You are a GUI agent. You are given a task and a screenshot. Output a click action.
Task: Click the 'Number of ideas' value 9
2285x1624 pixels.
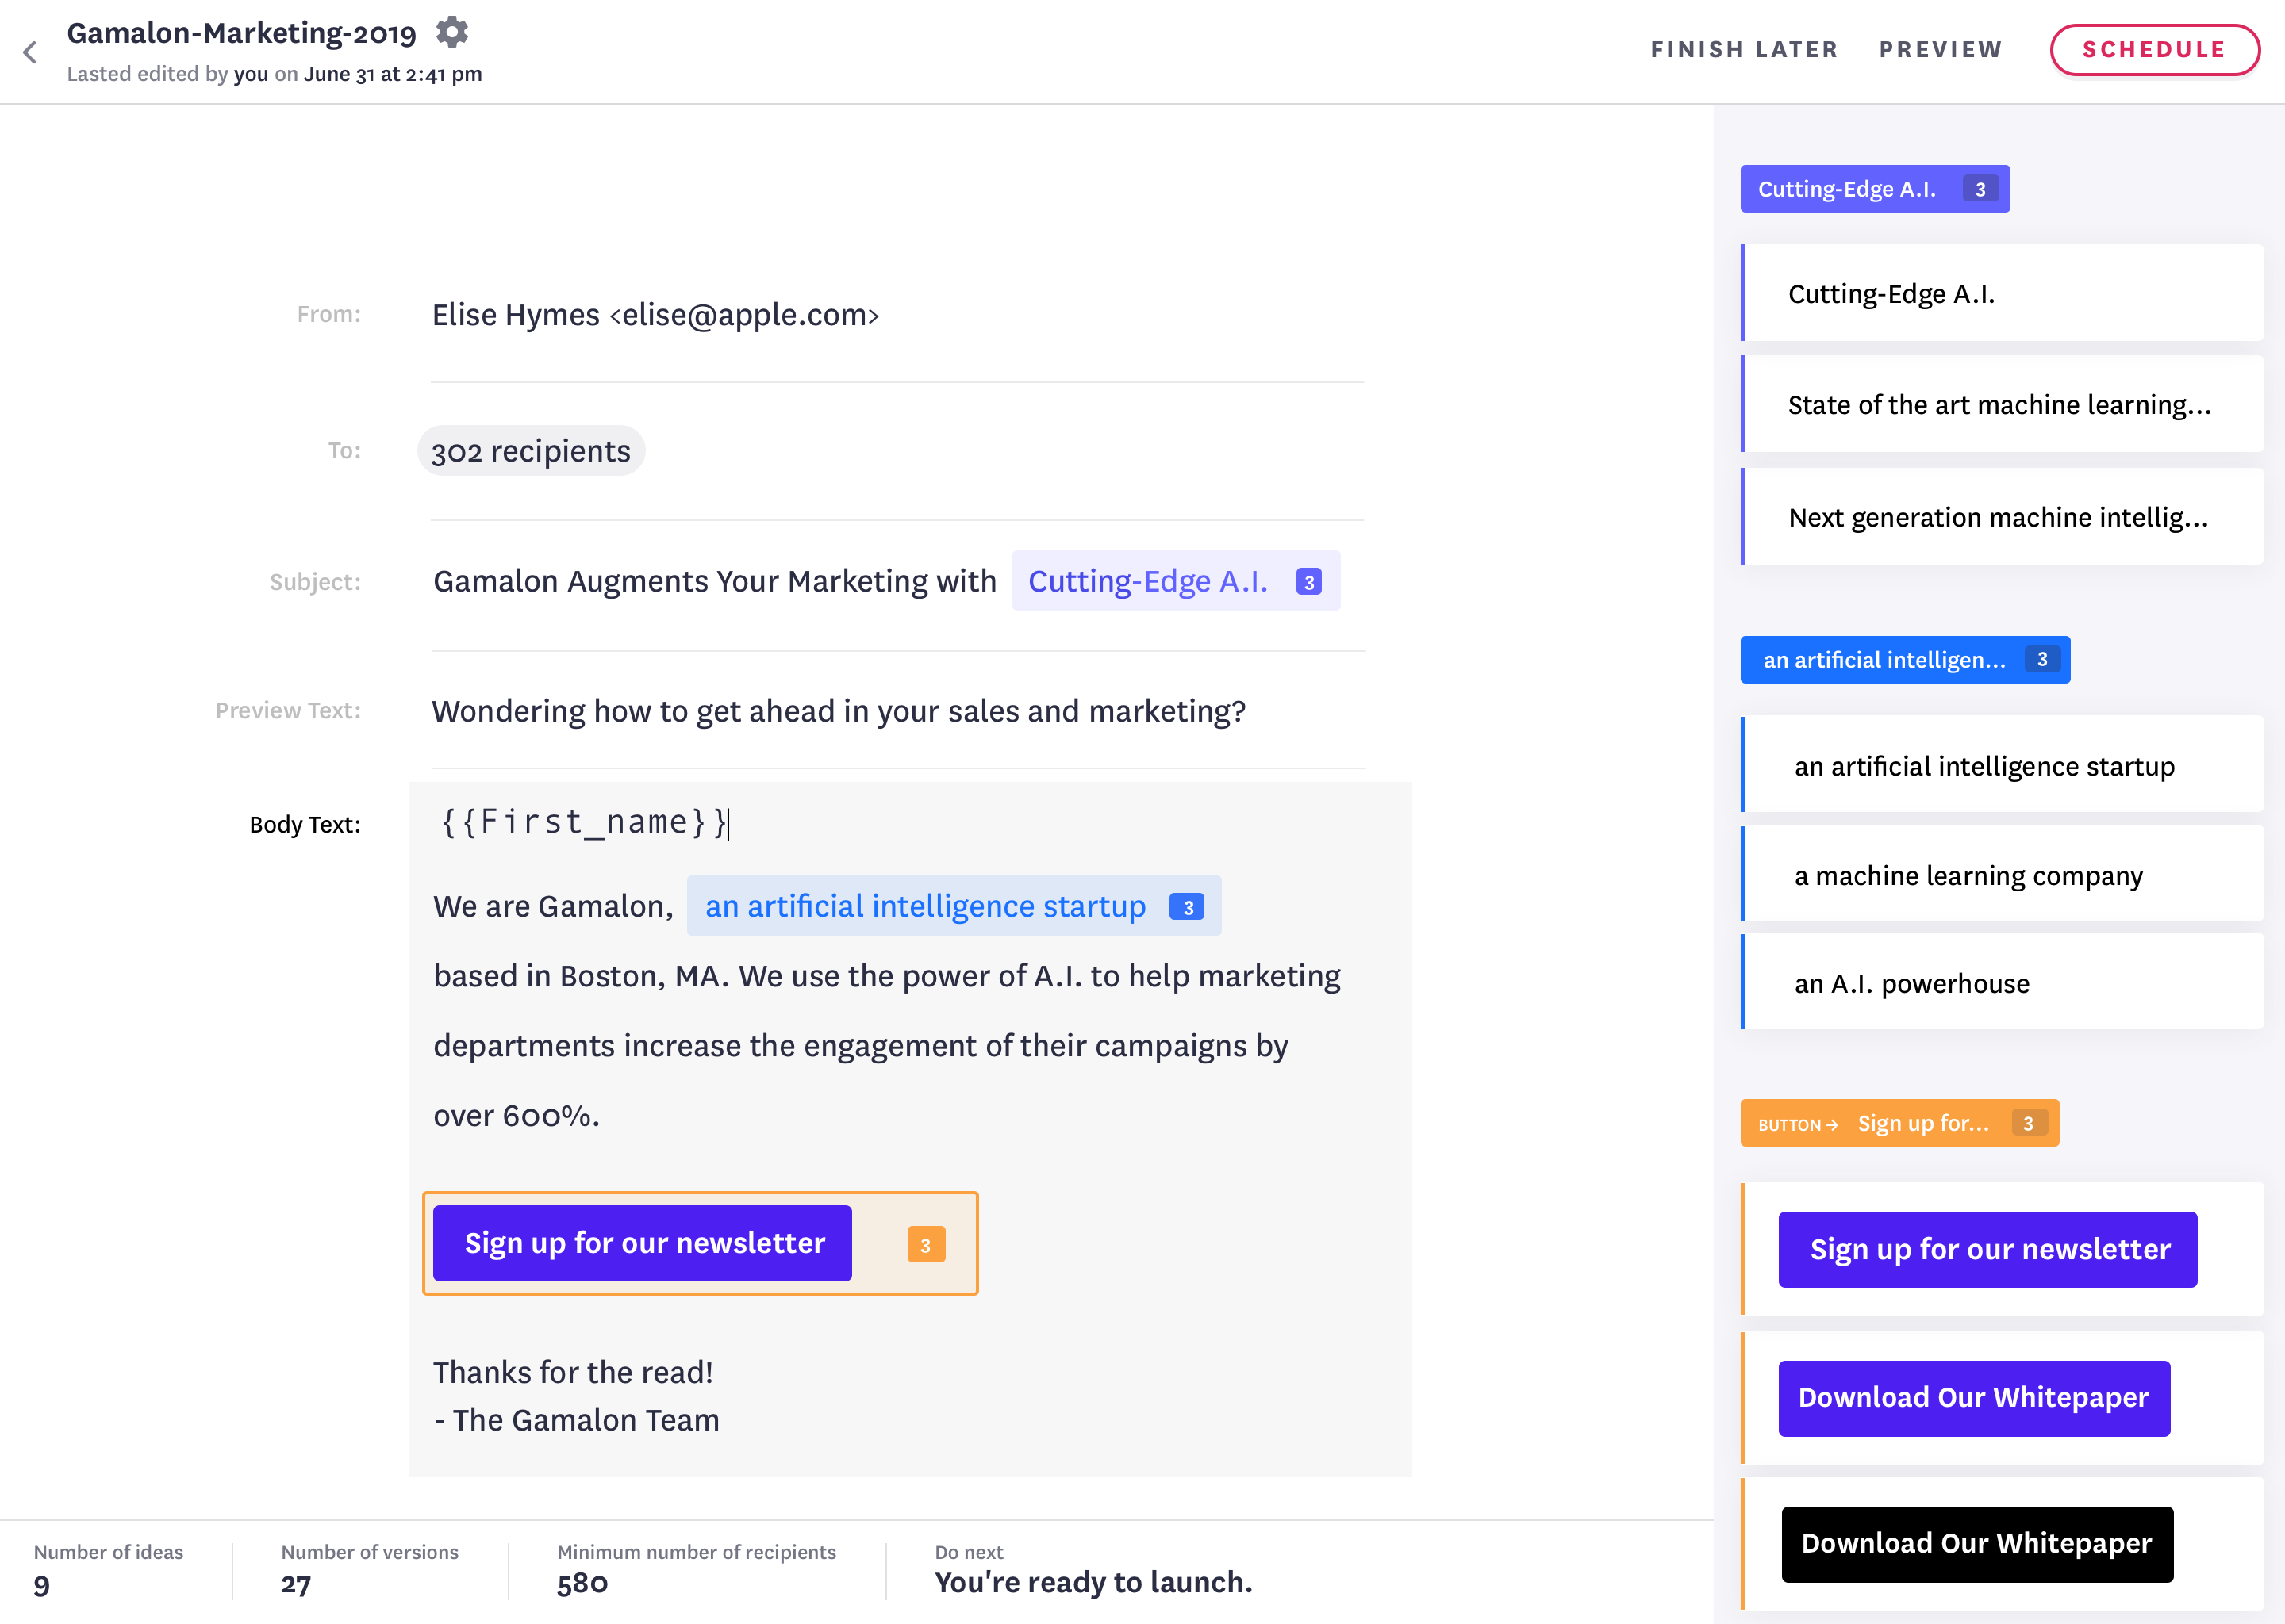pos(42,1584)
